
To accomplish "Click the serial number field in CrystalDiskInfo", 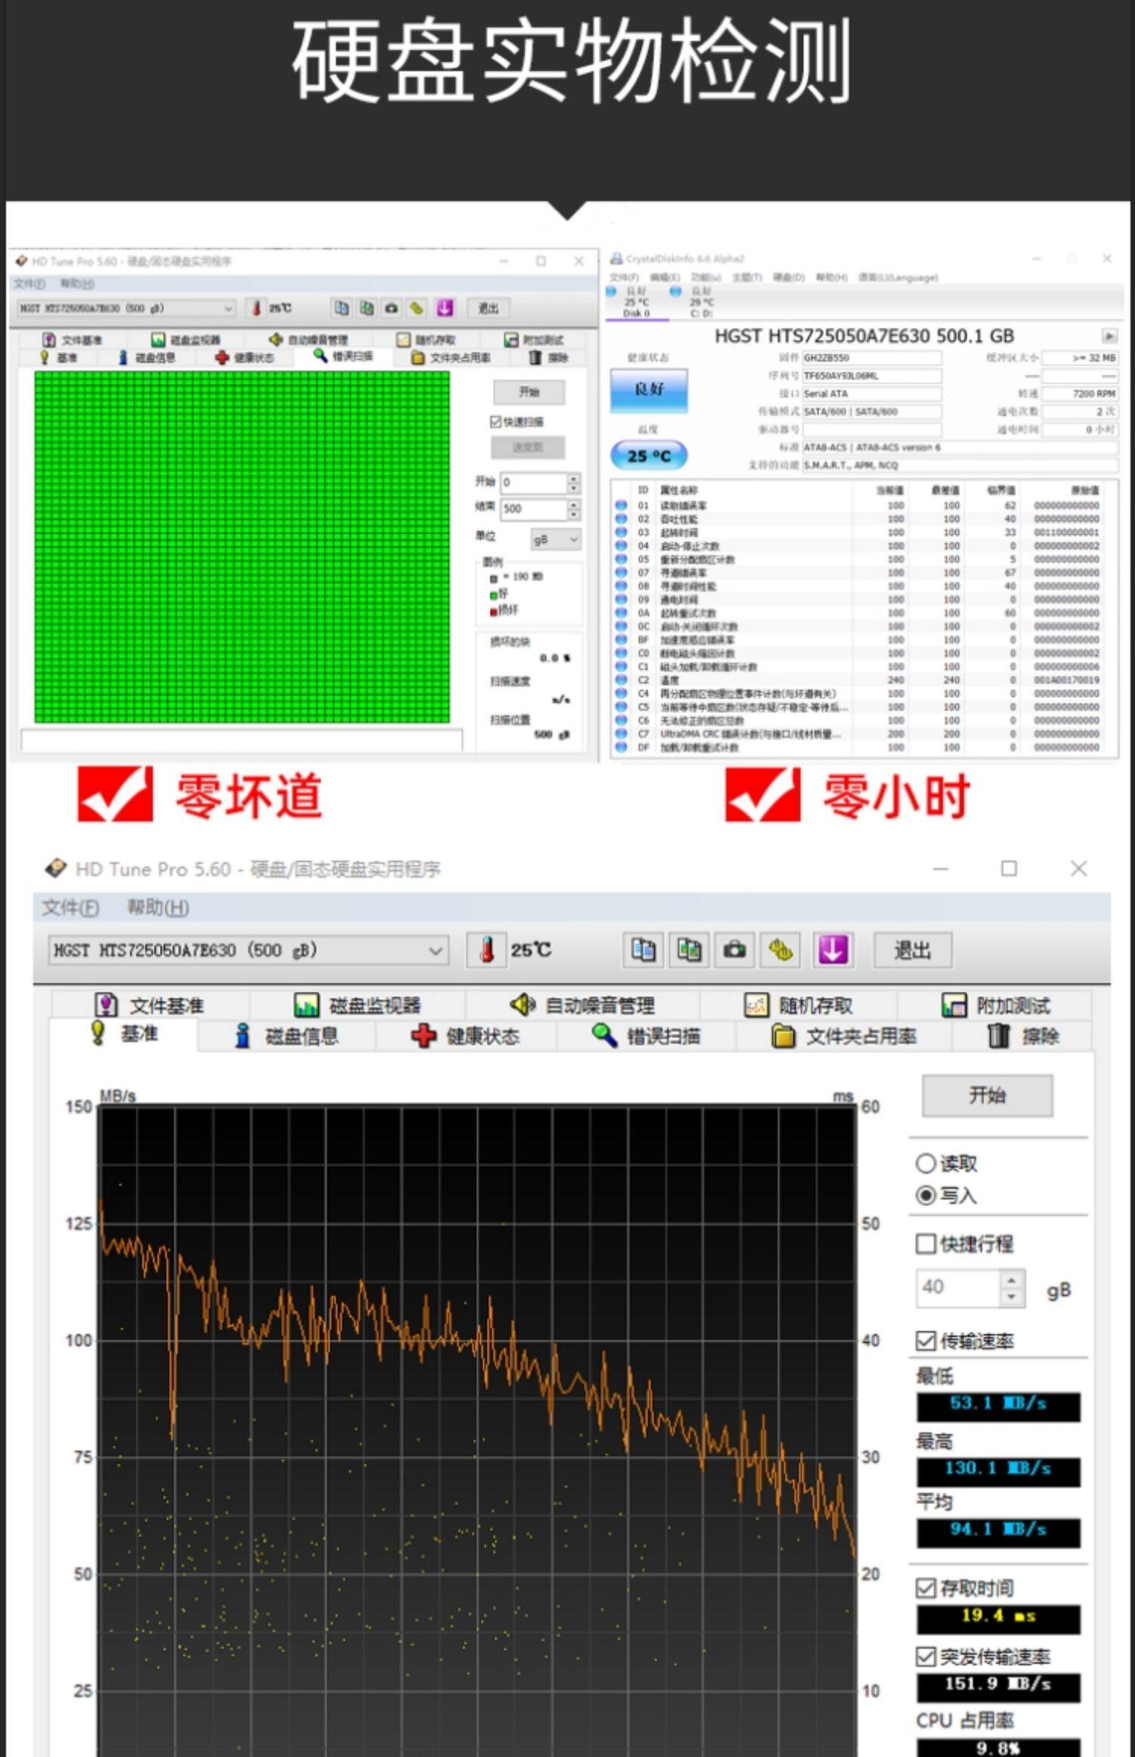I will [x=872, y=376].
